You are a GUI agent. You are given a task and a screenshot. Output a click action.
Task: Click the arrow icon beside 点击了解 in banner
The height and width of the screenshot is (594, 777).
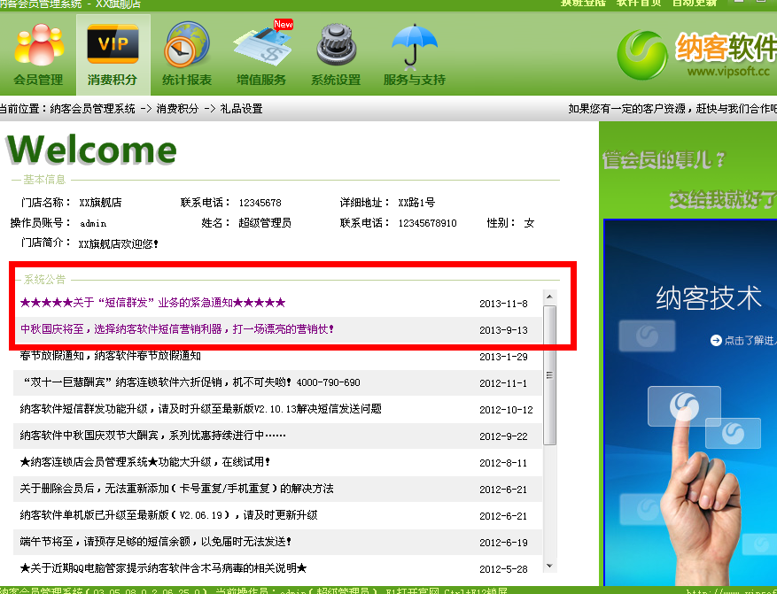716,341
